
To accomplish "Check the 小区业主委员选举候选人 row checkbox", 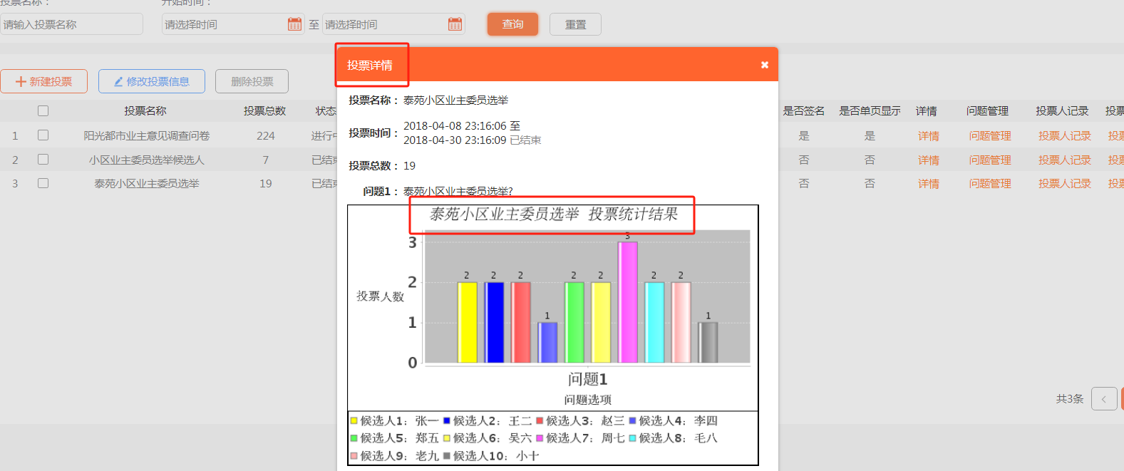I will (43, 160).
